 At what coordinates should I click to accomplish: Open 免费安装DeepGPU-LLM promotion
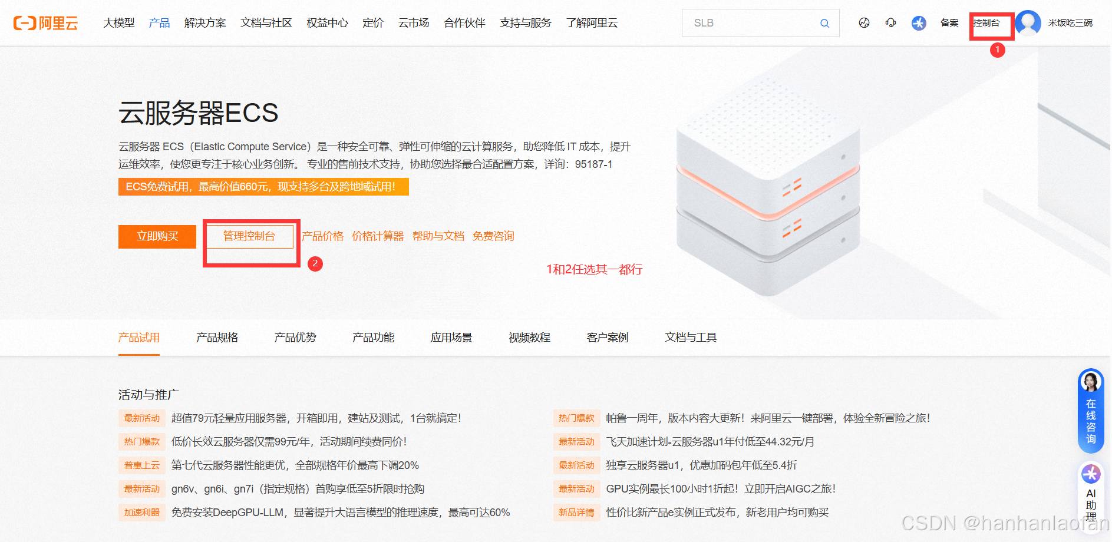pos(341,513)
